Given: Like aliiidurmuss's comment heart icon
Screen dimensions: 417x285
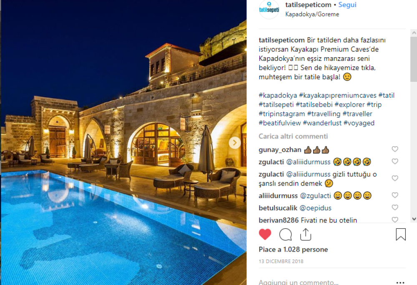Looking at the screenshot, I should pos(395,195).
